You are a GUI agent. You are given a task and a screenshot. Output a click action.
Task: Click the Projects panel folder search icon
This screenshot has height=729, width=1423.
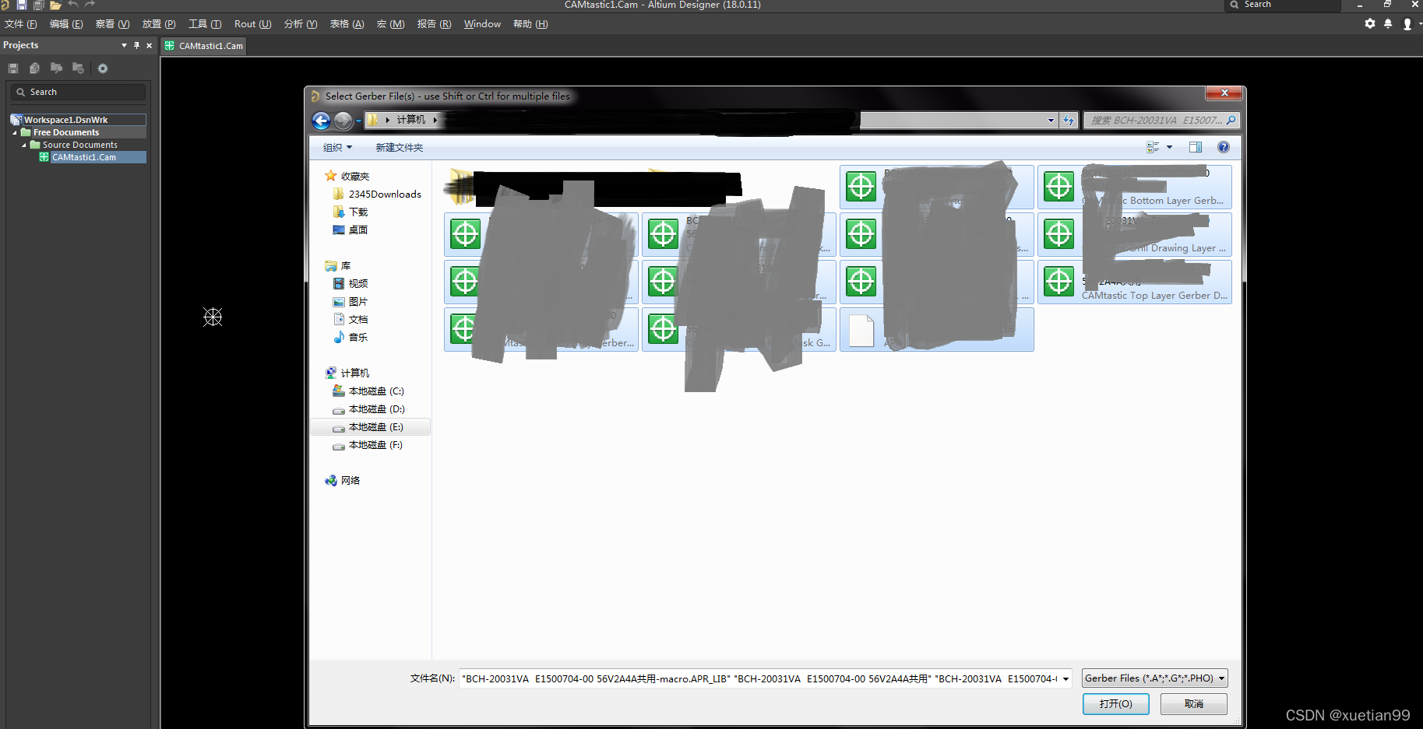point(56,68)
